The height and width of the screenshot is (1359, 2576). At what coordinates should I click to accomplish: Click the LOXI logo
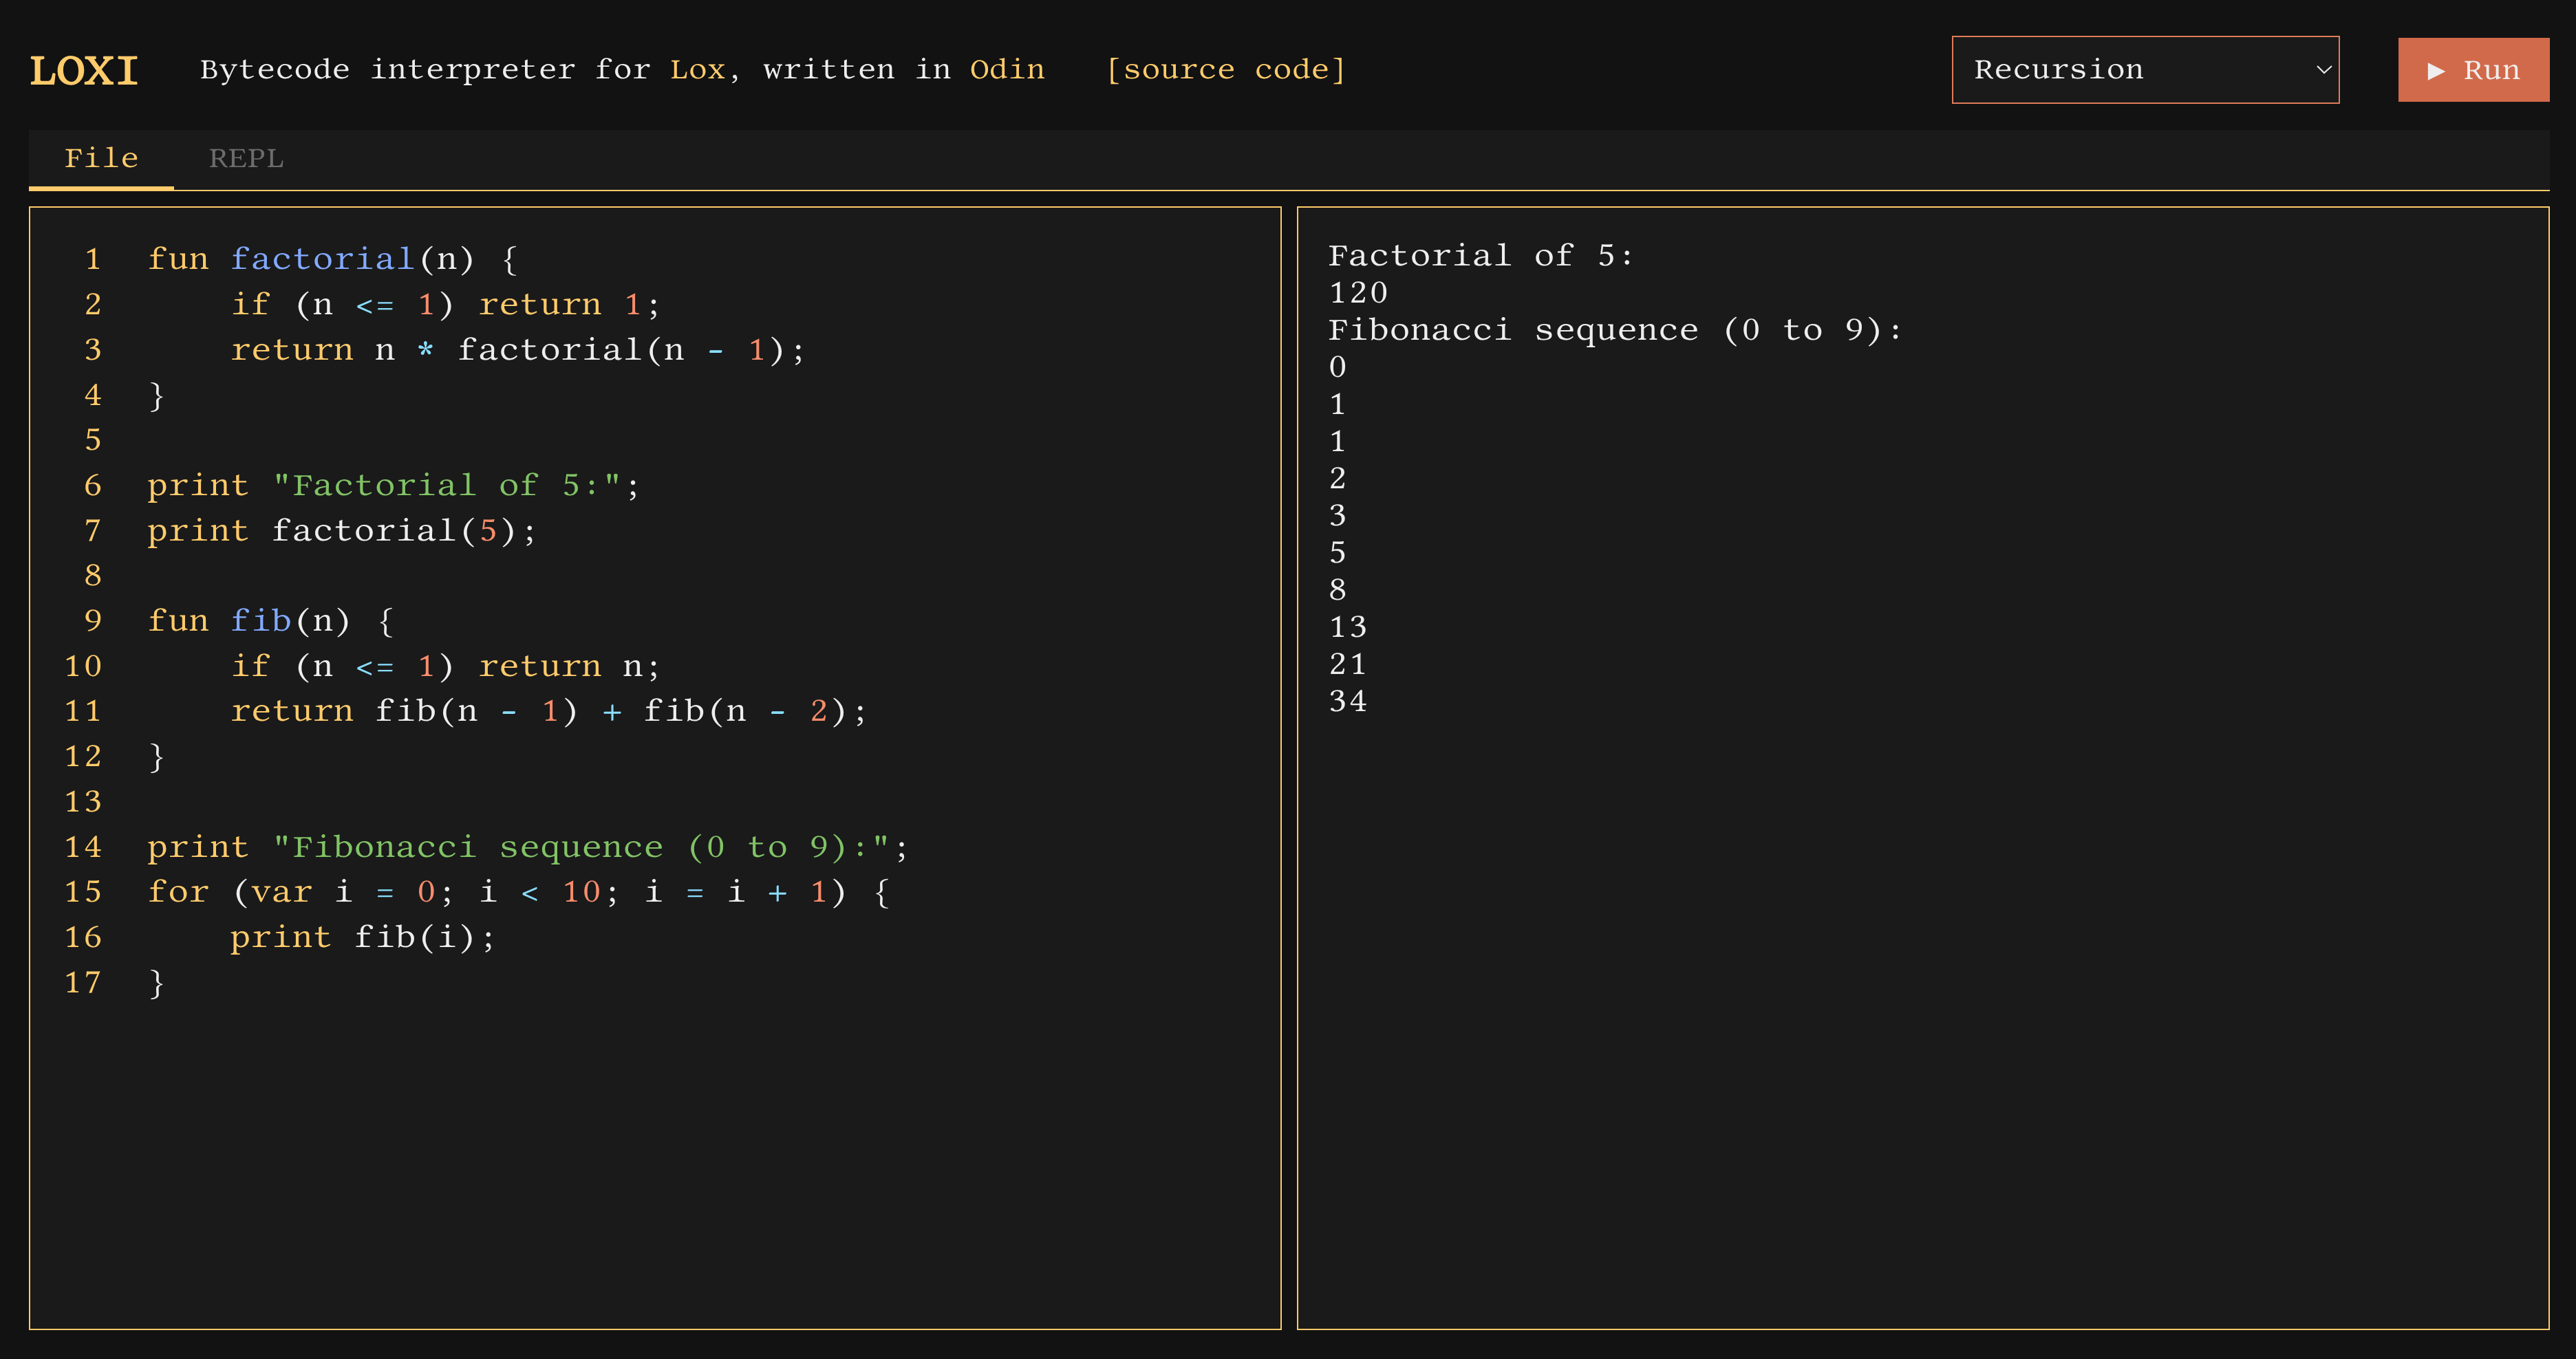click(x=84, y=71)
